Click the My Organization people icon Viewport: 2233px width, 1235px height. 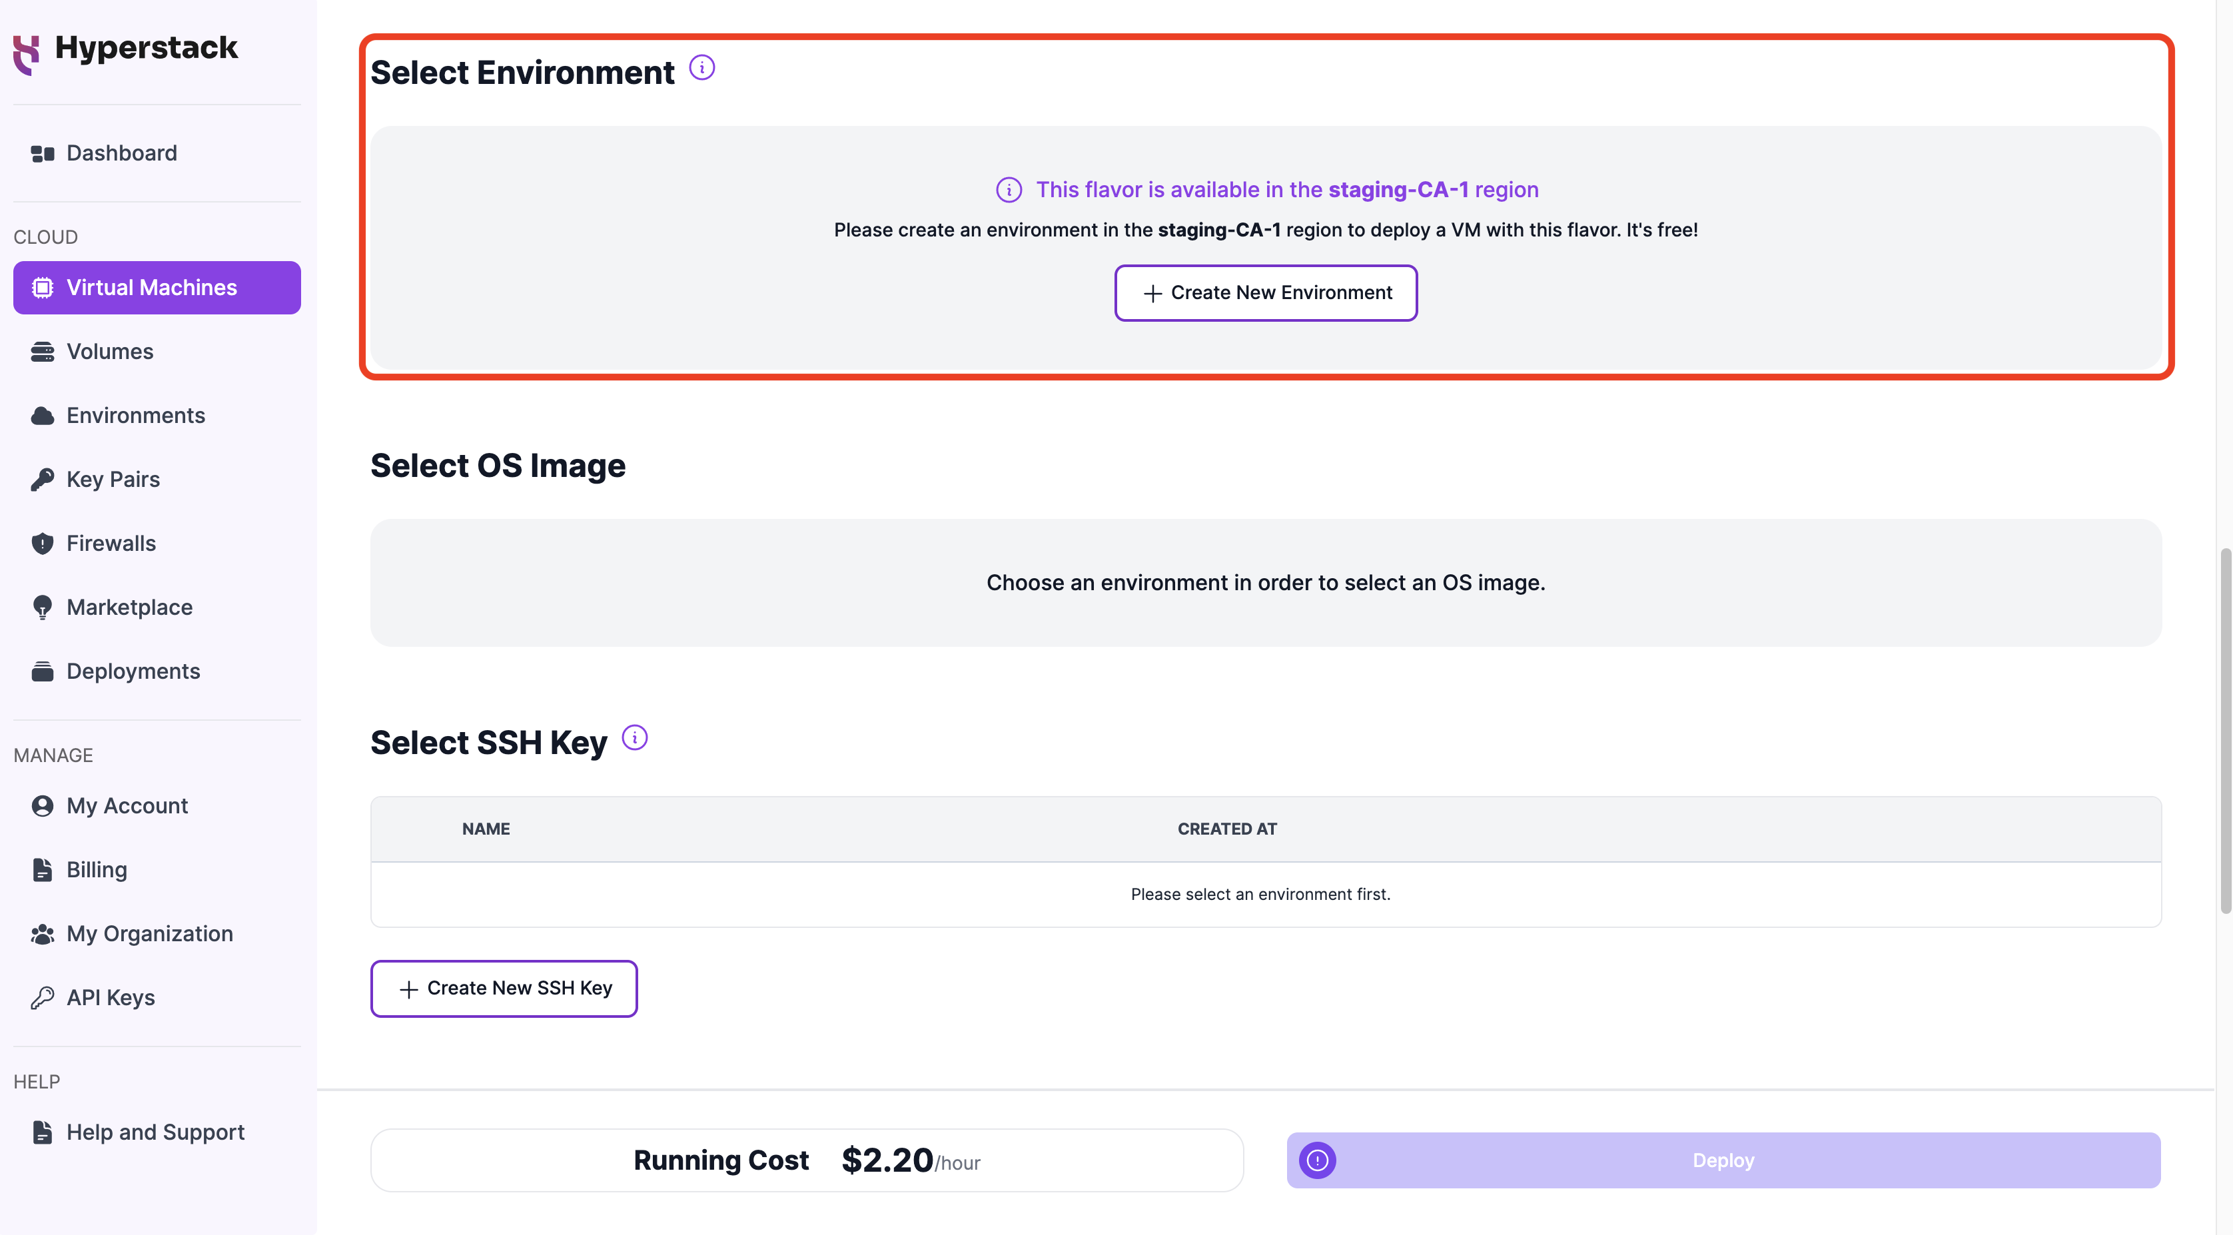[x=43, y=935]
